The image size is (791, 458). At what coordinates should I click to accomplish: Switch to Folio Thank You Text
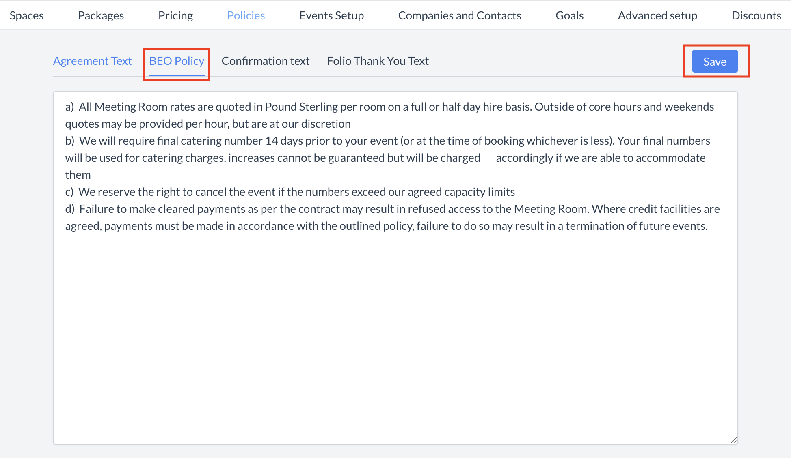tap(378, 61)
